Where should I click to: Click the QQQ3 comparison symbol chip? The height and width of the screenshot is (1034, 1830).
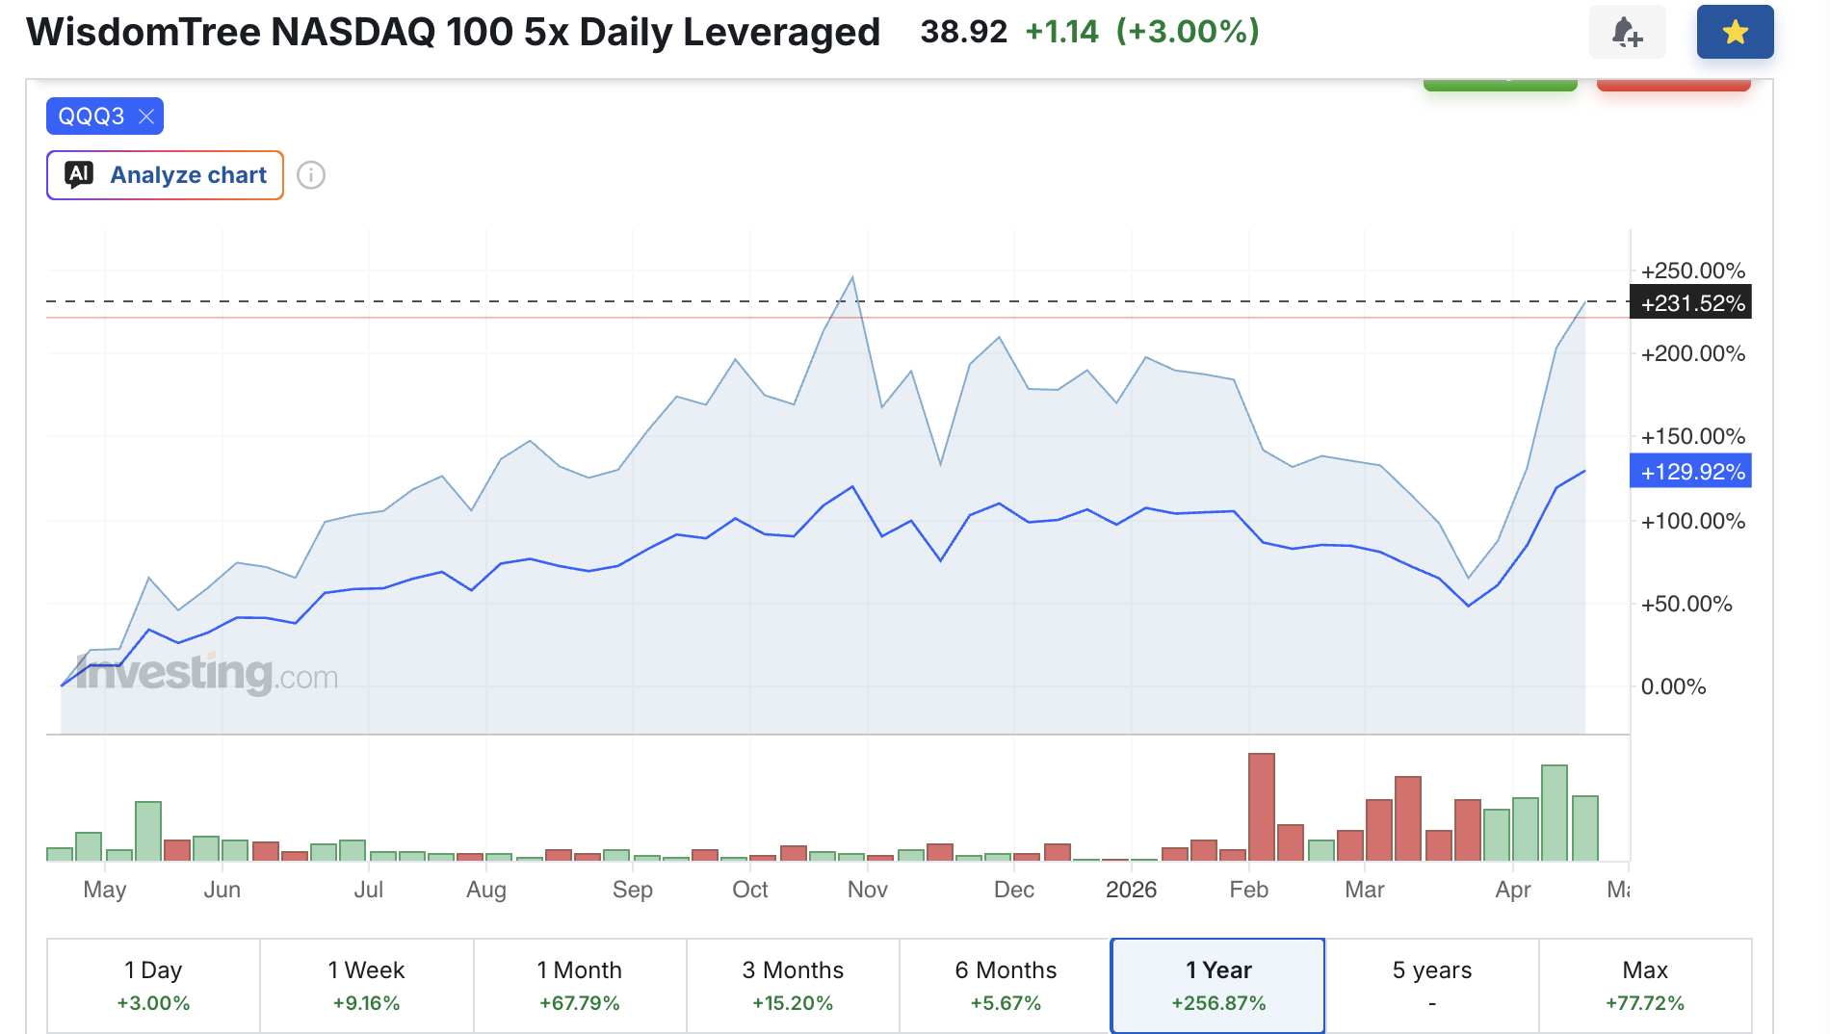coord(91,116)
